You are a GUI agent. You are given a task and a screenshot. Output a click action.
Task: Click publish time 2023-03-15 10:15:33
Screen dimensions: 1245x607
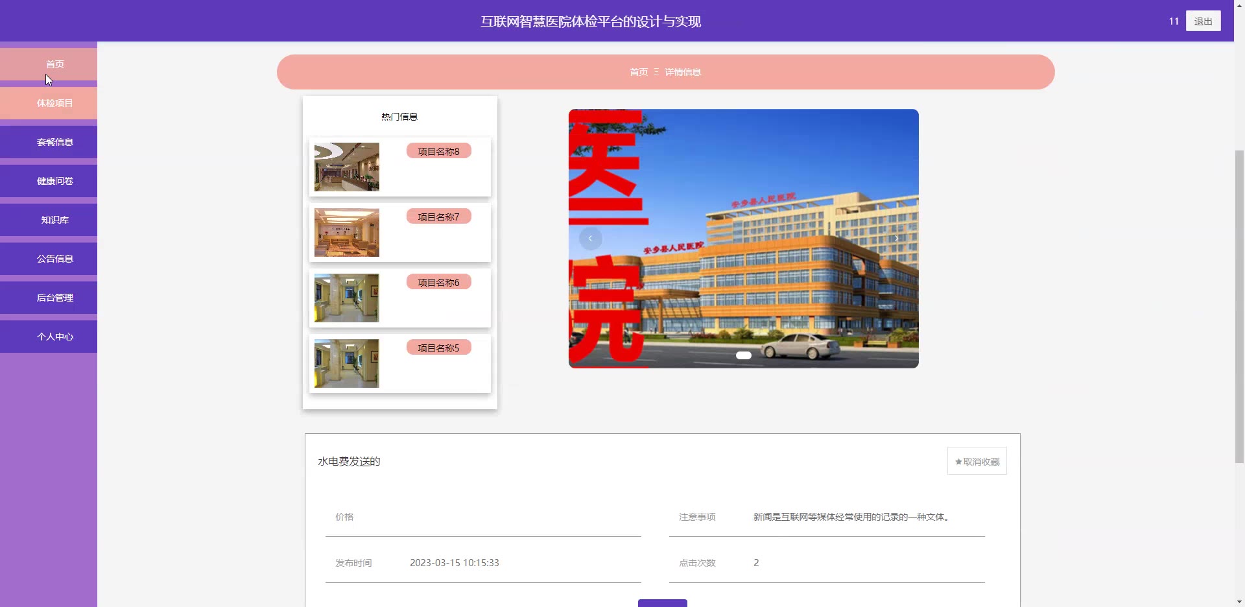point(455,563)
